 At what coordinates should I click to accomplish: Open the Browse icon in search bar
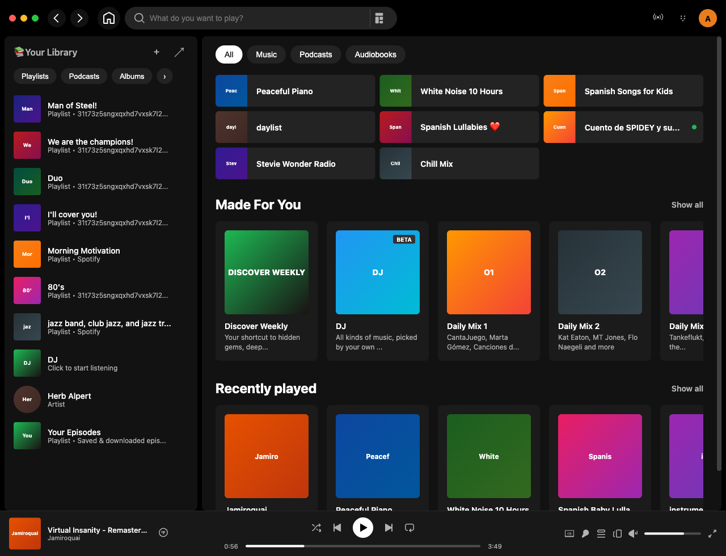(379, 18)
